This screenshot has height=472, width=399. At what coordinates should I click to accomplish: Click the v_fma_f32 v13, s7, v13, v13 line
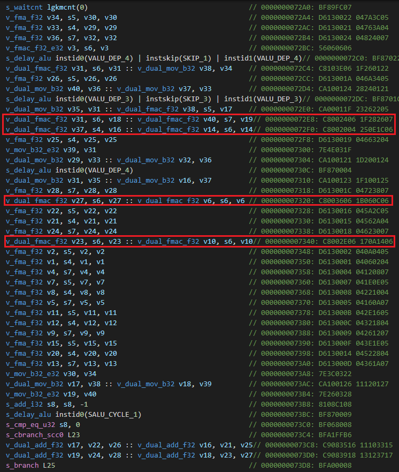62,365
